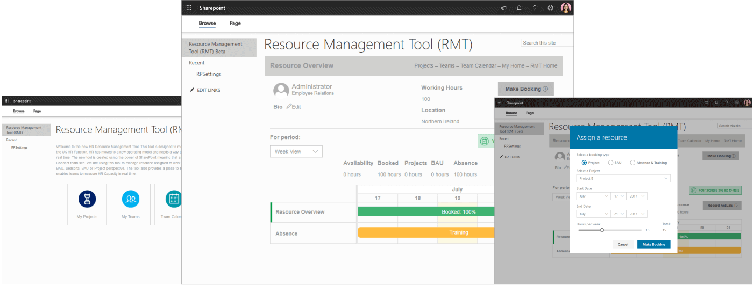Open the settings gear in the center window
The height and width of the screenshot is (285, 754).
point(550,8)
